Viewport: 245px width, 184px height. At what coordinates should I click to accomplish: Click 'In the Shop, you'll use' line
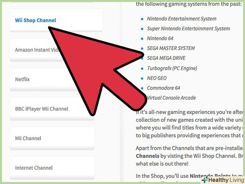click(x=189, y=176)
